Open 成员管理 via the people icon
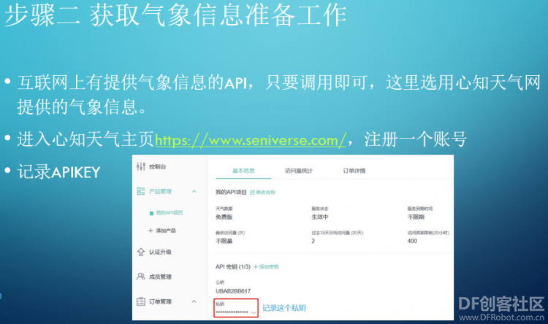 (141, 277)
